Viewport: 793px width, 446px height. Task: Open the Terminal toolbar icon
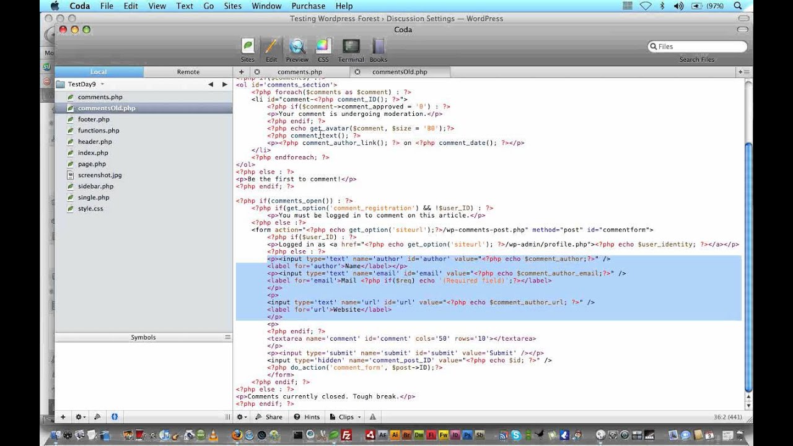click(x=351, y=50)
